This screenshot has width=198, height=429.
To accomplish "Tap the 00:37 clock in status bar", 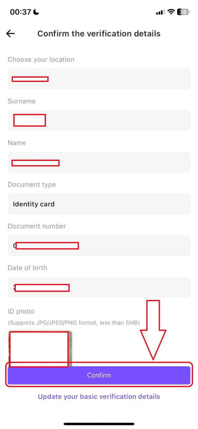I will [20, 12].
